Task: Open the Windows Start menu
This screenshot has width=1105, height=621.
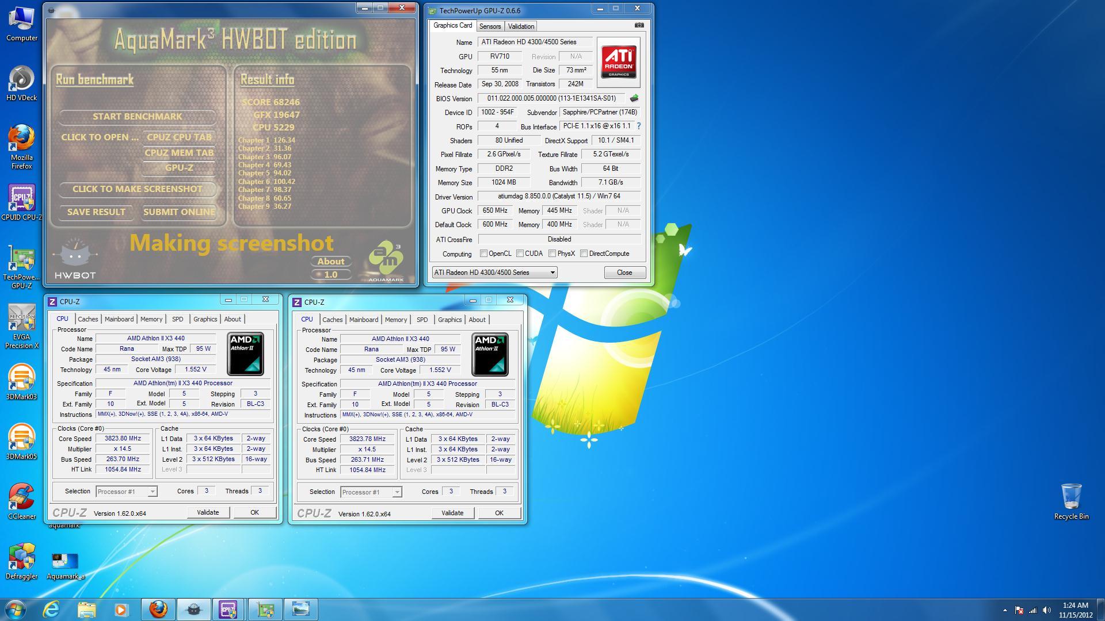Action: [16, 609]
